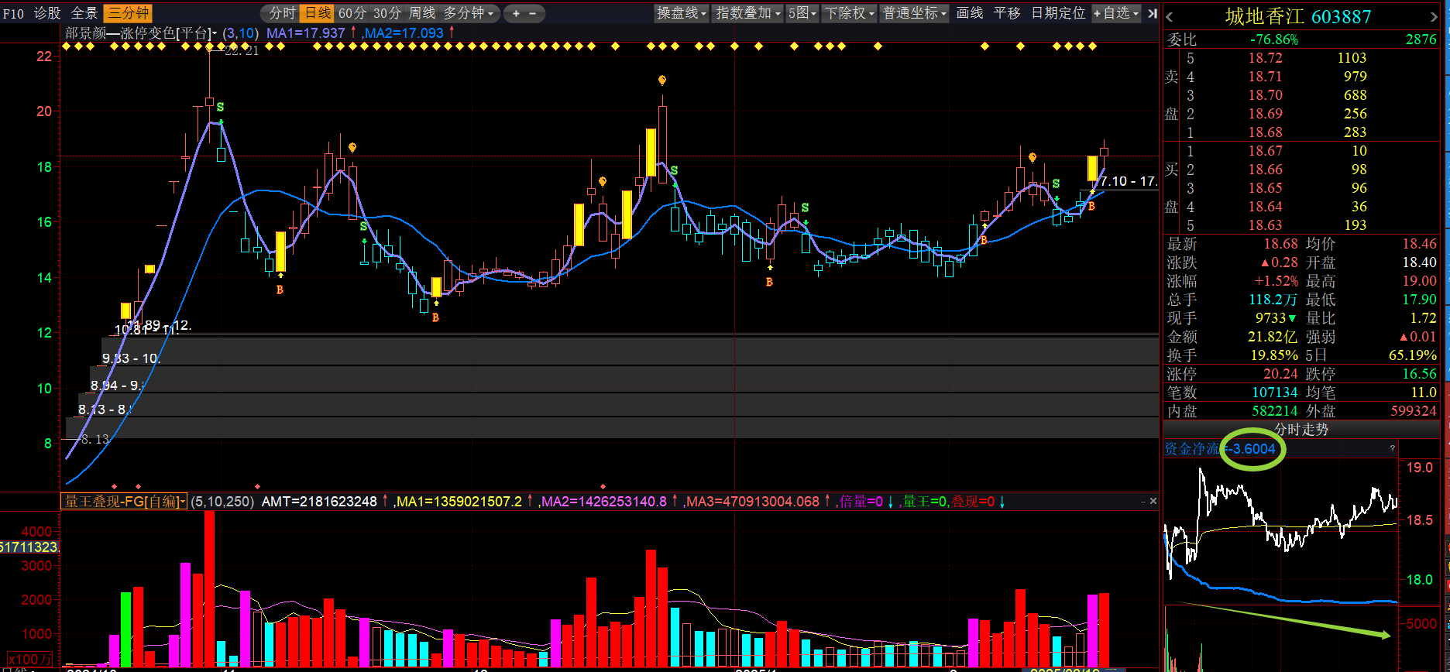Collapse the side panel with the arrow-bar icon

[1153, 13]
